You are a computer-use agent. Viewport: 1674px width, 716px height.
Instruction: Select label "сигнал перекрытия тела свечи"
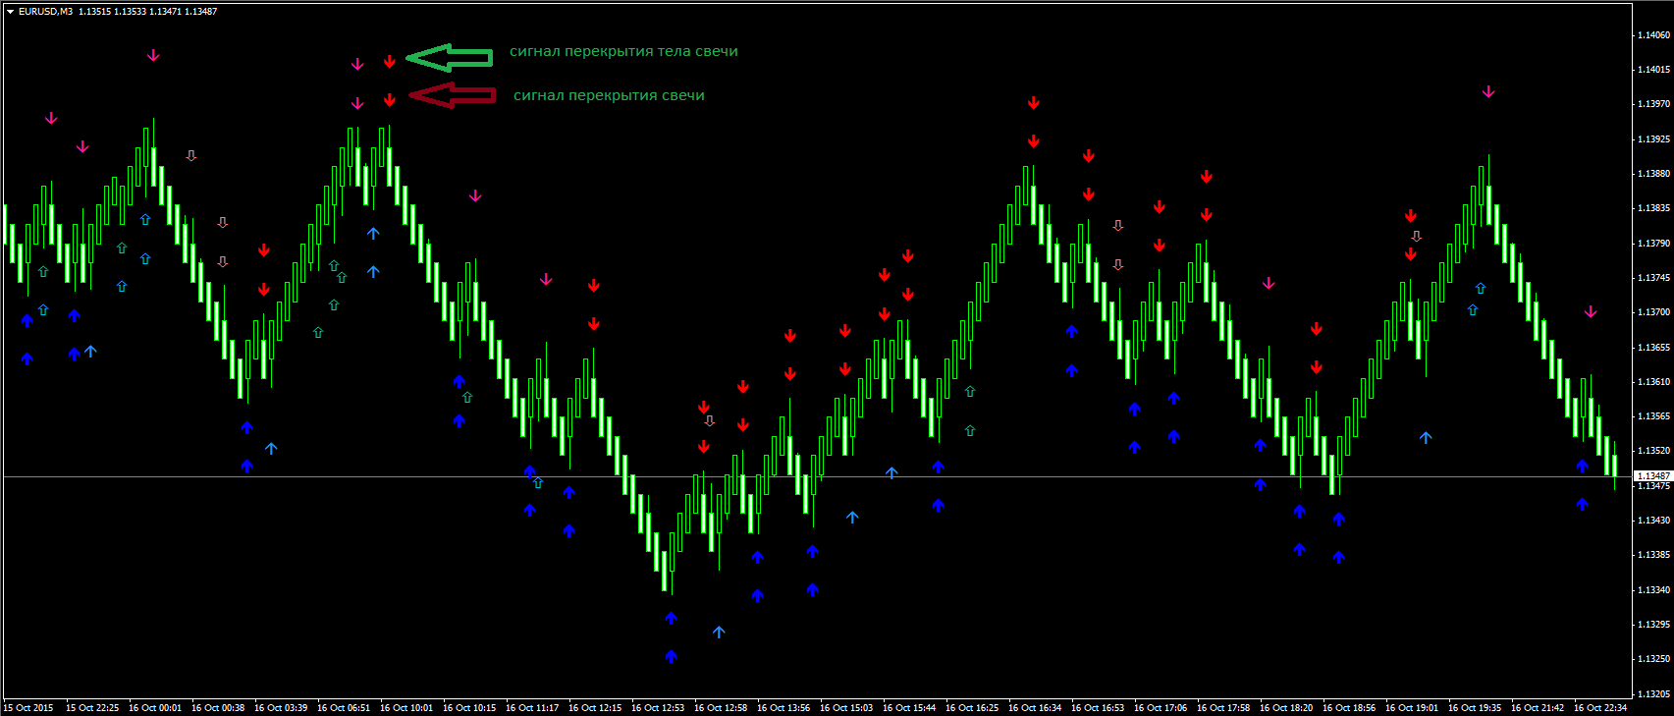coord(623,51)
